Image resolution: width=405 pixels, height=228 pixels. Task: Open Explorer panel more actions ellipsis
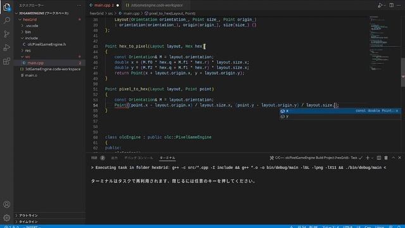tap(79, 5)
